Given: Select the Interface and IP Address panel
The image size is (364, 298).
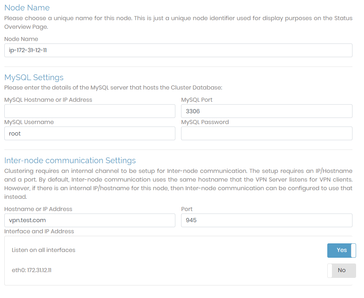Looking at the screenshot, I should [178, 260].
